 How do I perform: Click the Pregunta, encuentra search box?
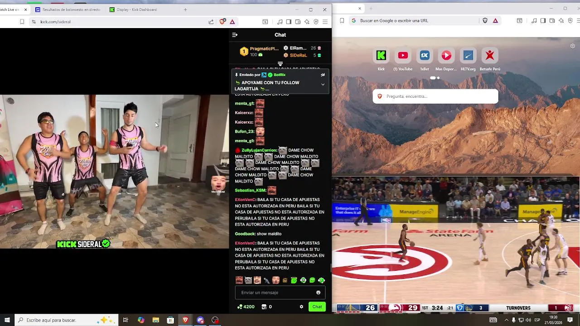coord(435,96)
